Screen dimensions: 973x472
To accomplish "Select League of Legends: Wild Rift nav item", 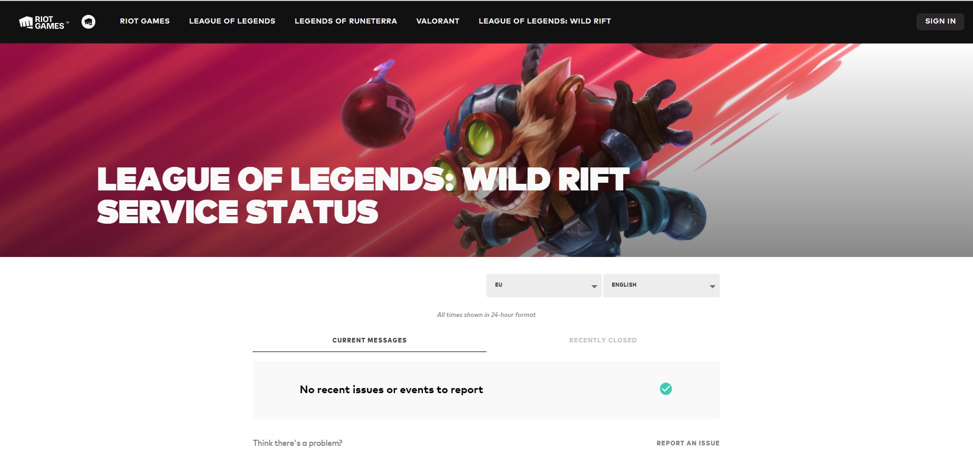I will tap(545, 21).
